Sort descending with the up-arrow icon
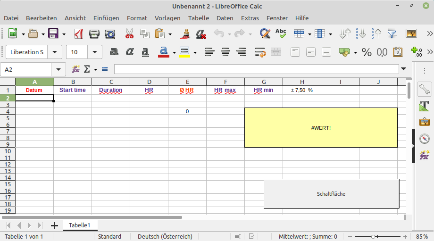Viewport: 434px width, 241px height. coord(376,34)
